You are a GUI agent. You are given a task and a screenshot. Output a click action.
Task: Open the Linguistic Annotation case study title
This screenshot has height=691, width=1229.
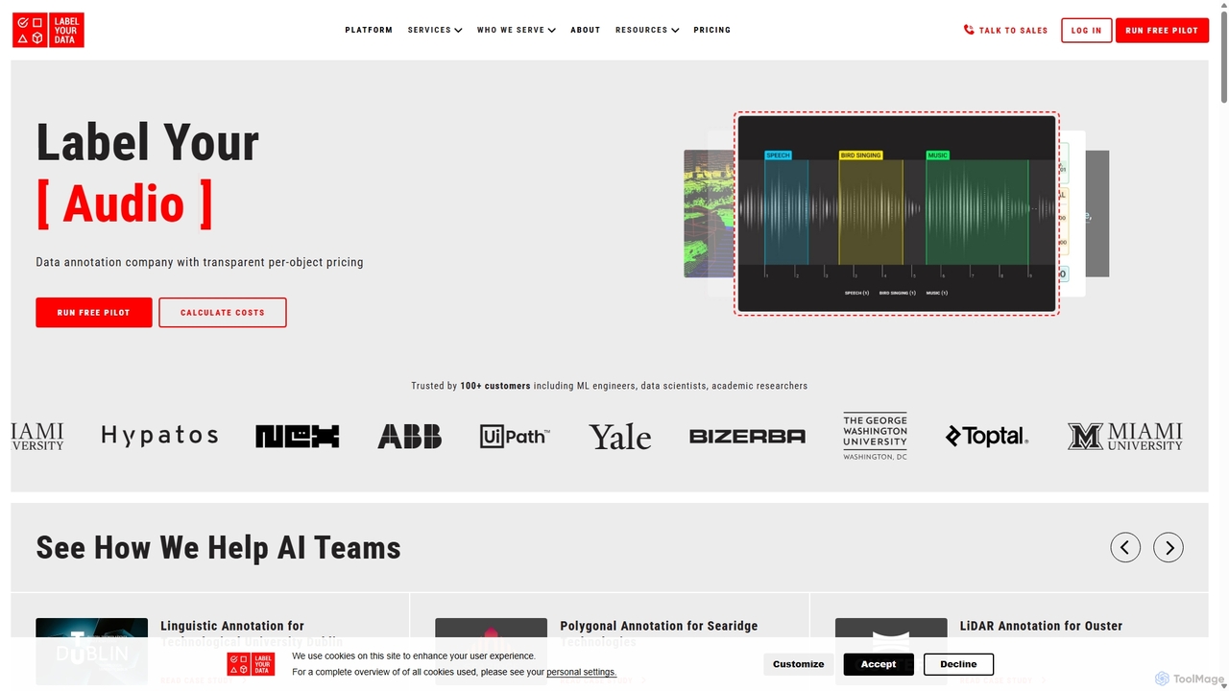tap(252, 633)
